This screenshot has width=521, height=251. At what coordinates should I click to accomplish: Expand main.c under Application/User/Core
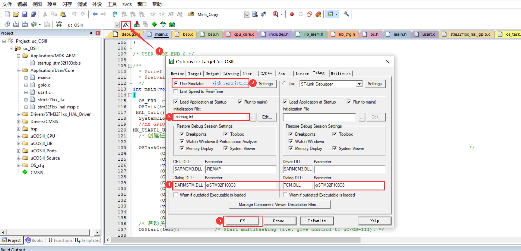26,78
